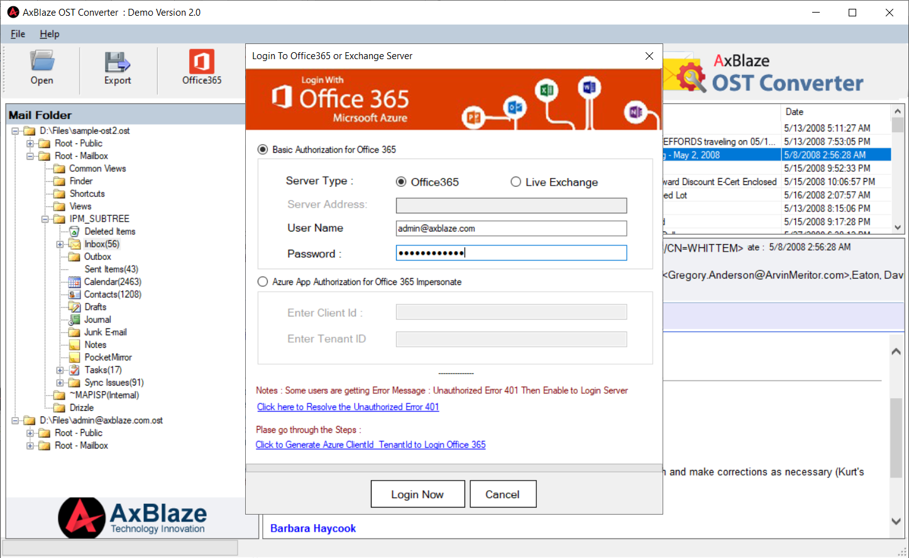This screenshot has width=909, height=558.
Task: Click the preview pane scrollbar down arrow
Action: coord(896,521)
